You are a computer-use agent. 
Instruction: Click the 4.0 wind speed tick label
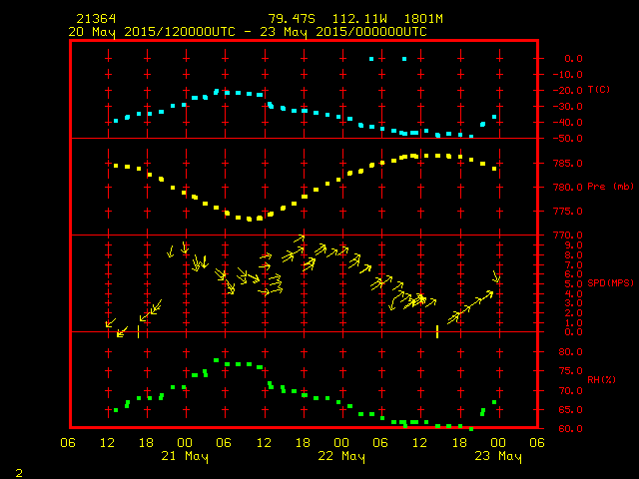(x=573, y=294)
